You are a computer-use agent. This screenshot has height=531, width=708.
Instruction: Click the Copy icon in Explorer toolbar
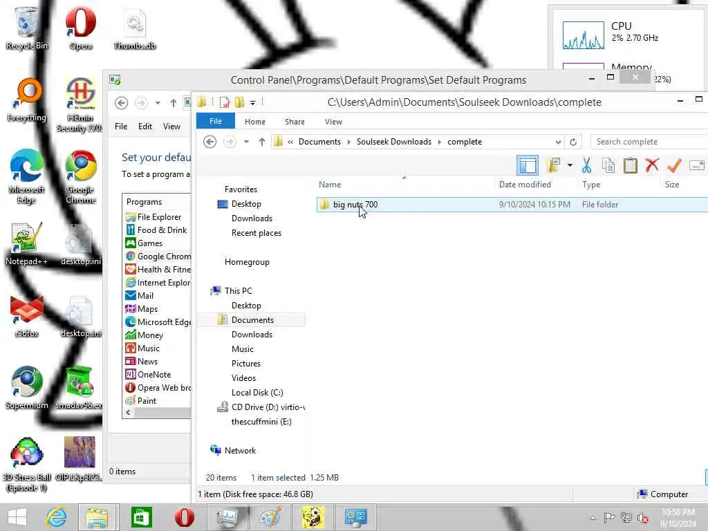[608, 165]
